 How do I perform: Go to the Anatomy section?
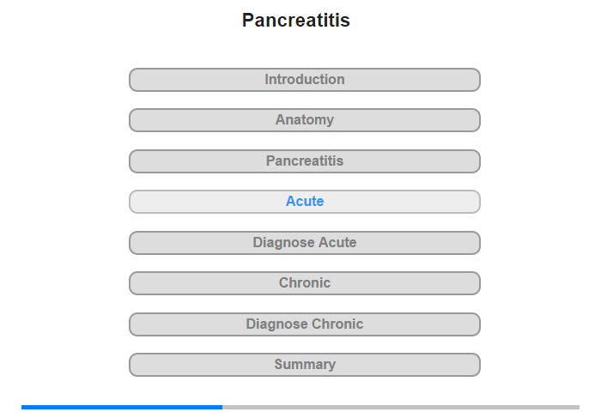coord(304,120)
